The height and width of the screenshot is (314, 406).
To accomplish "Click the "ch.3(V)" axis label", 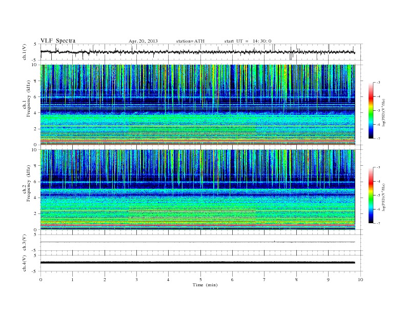I will coord(24,242).
